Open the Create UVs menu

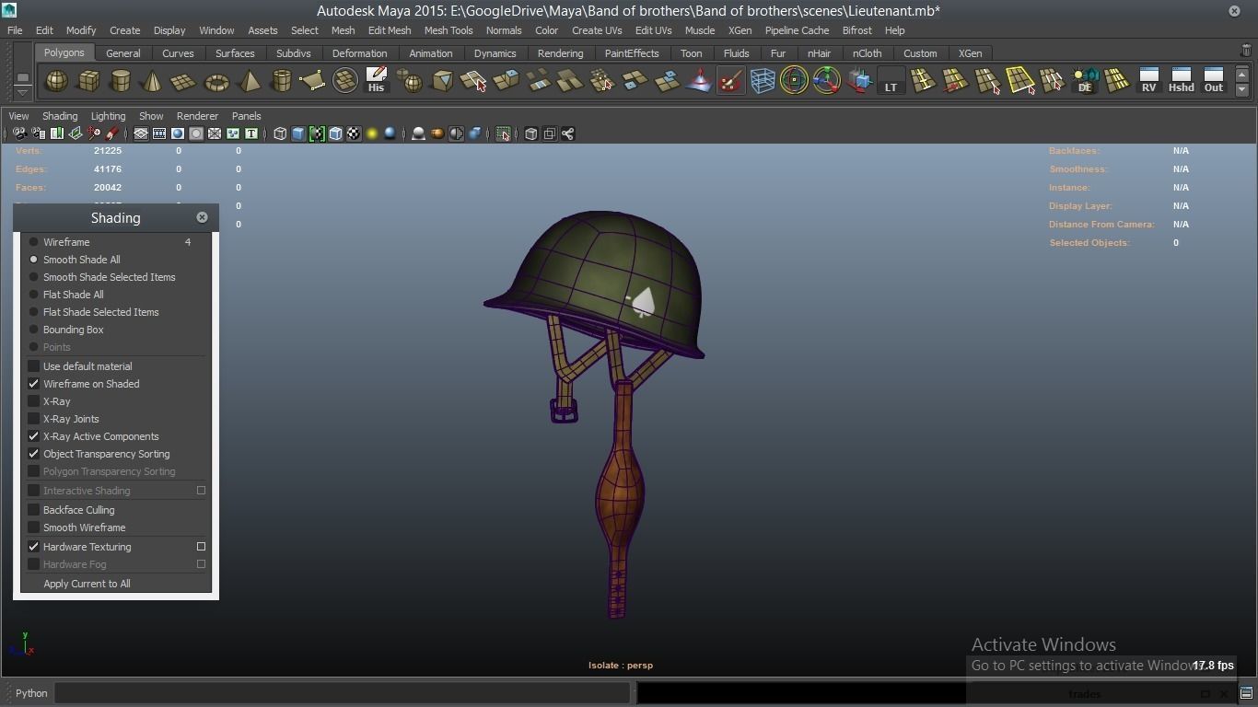click(597, 30)
